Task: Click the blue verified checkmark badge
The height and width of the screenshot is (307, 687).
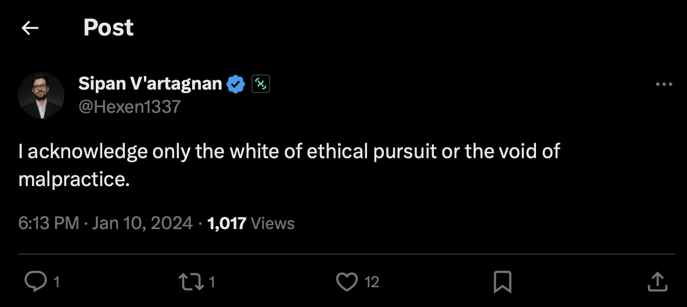Action: [235, 84]
